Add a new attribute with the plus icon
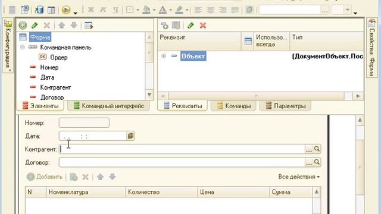This screenshot has width=381, height=214. point(164,25)
